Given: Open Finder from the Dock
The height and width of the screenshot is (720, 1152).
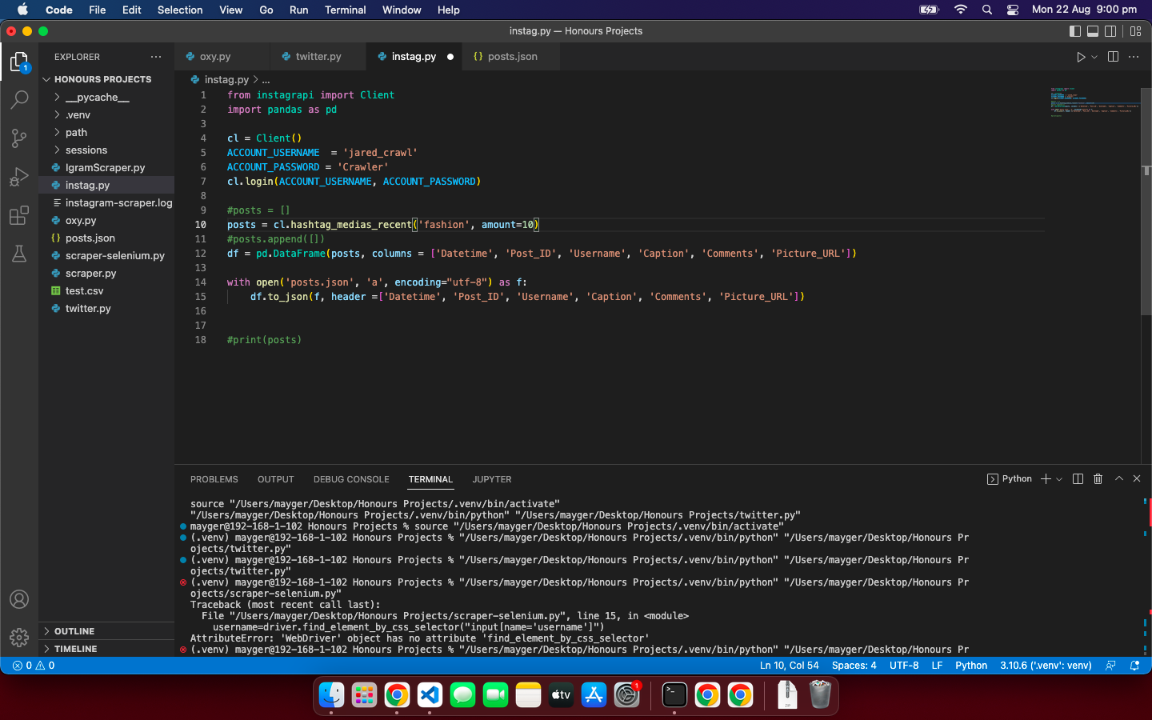Looking at the screenshot, I should coord(331,694).
